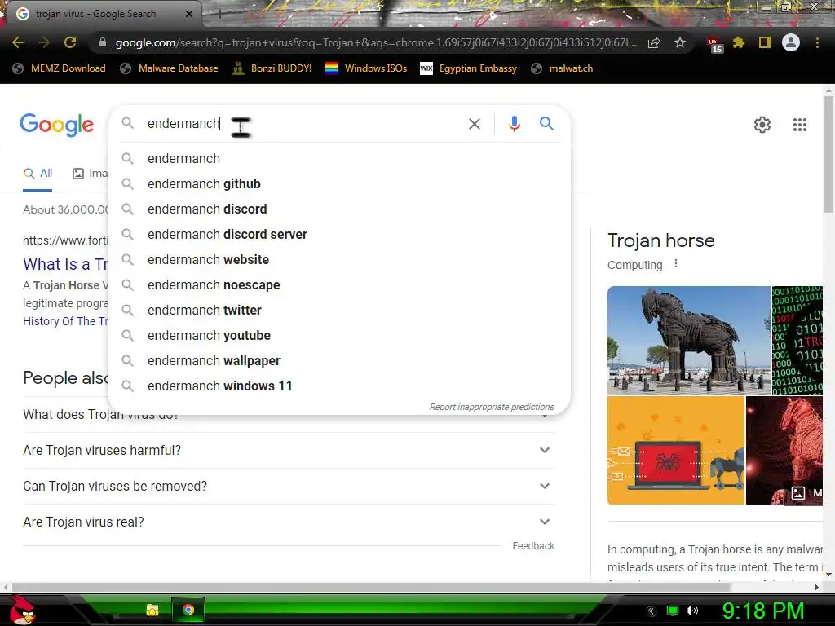Click the Feedback link under questions

point(533,546)
